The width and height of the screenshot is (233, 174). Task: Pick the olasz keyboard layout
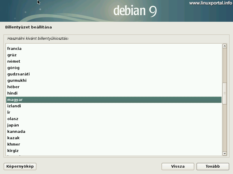(114, 119)
